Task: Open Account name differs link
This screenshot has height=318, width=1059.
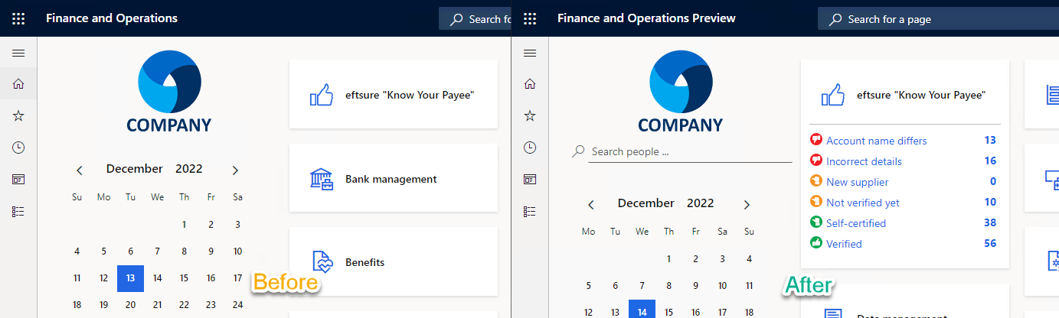Action: (877, 141)
